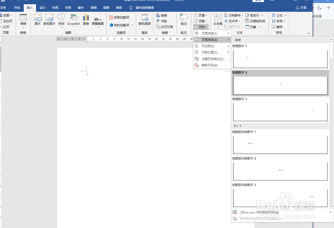The height and width of the screenshot is (228, 334).
Task: Open the 文件 File menu
Action: coord(3,8)
